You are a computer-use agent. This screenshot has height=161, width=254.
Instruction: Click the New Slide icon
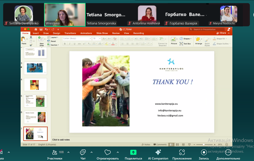(41, 39)
